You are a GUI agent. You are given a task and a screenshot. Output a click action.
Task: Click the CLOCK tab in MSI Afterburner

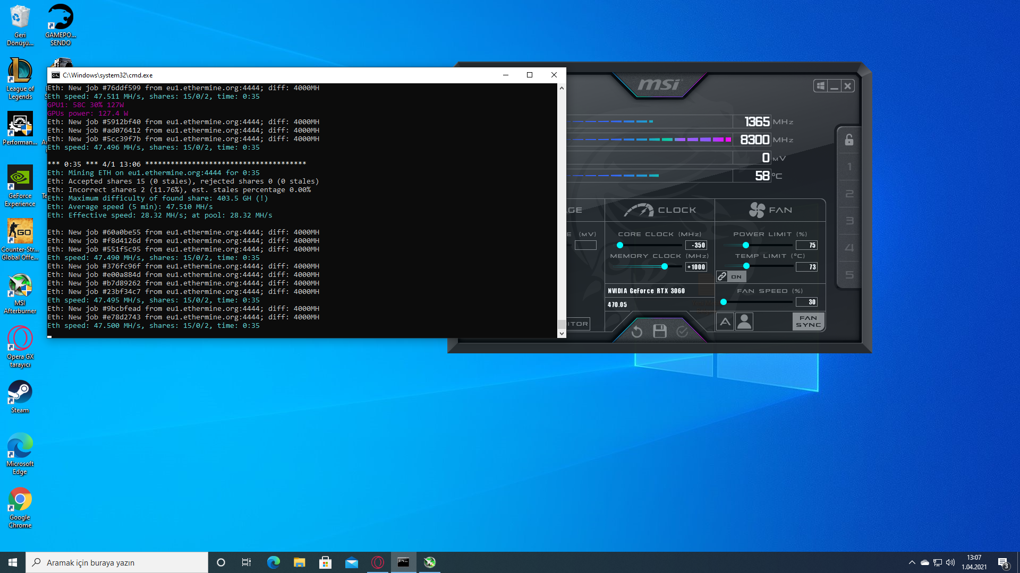click(659, 209)
